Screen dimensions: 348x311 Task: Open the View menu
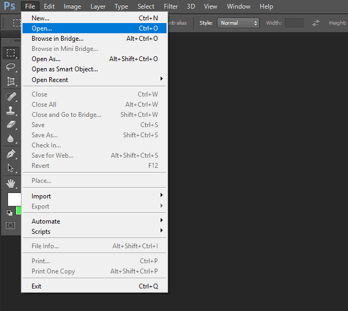(210, 6)
